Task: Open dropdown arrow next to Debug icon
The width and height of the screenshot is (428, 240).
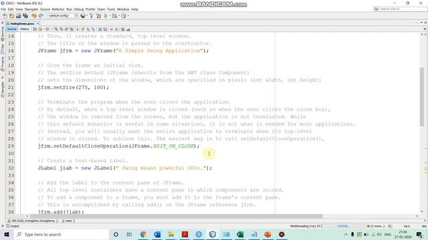Action: pos(119,16)
